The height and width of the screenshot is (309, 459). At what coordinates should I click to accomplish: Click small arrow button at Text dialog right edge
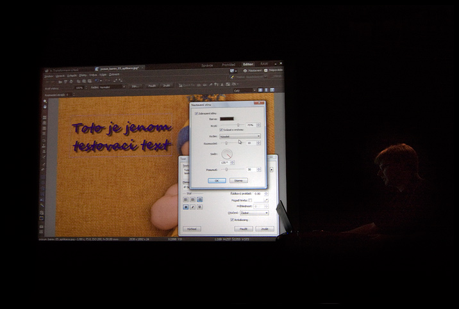pos(272,170)
